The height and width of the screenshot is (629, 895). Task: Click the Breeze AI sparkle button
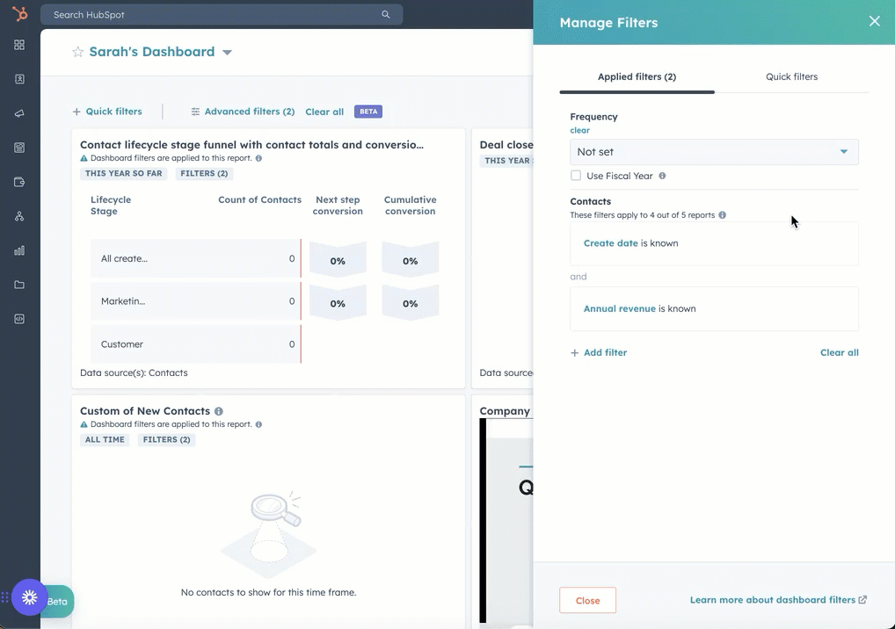click(29, 597)
